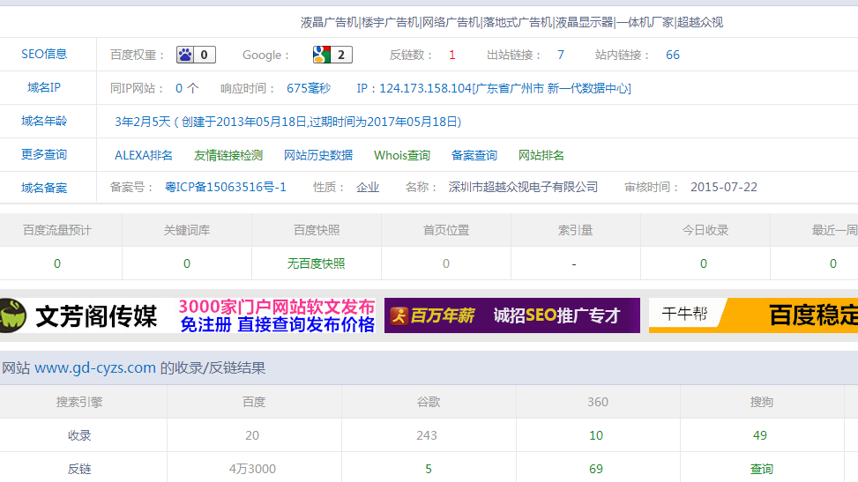Click Sogou indexed count 49

coord(760,435)
